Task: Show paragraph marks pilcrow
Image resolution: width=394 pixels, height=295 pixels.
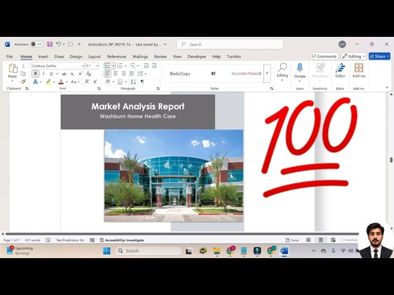Action: 142,82
